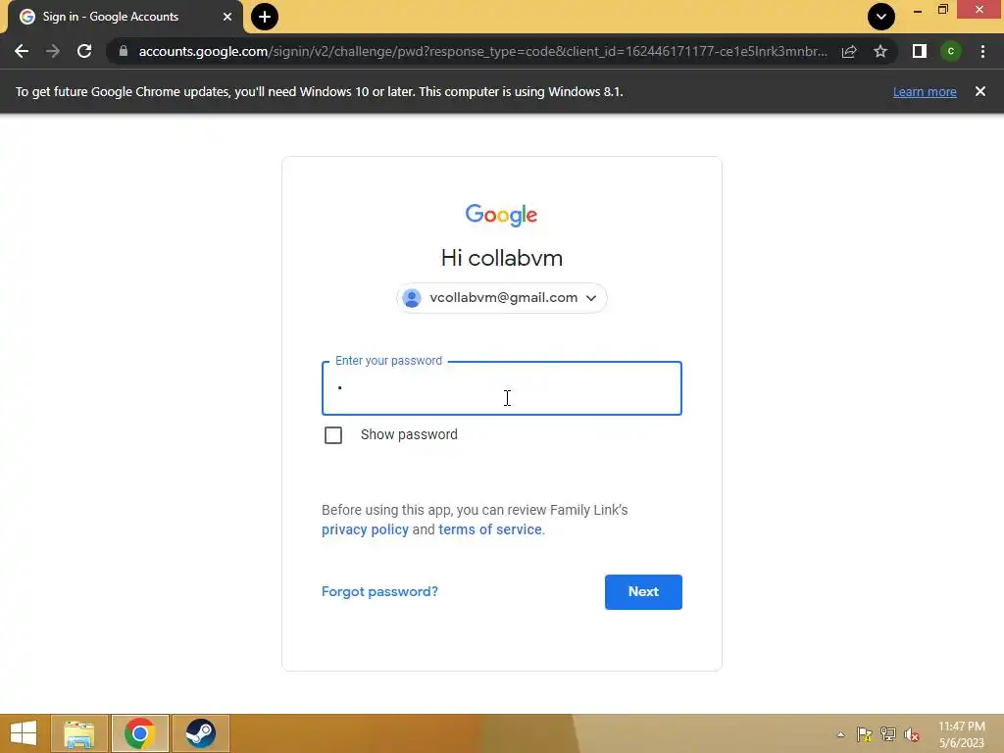Open the terms of service link
Screen dimensions: 1004x753
490,529
